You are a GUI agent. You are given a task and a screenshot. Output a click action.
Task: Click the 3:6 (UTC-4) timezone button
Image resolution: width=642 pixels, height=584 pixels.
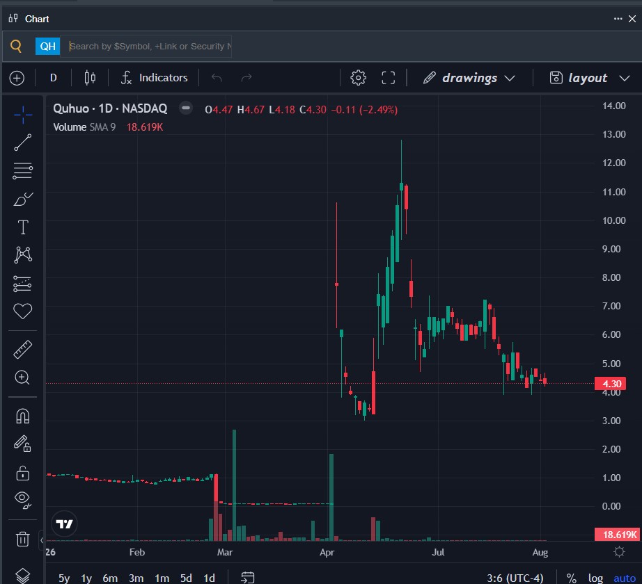point(515,578)
